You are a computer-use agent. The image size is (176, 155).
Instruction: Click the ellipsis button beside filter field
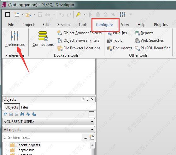tap(85, 138)
